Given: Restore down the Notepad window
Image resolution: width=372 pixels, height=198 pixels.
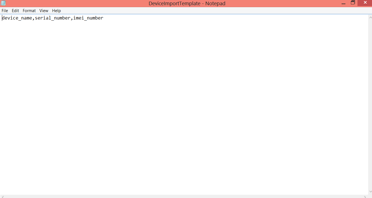Looking at the screenshot, I should [x=353, y=3].
